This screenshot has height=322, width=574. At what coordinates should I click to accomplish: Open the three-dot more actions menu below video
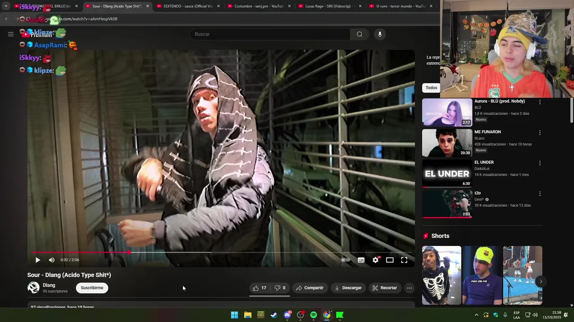tap(409, 288)
